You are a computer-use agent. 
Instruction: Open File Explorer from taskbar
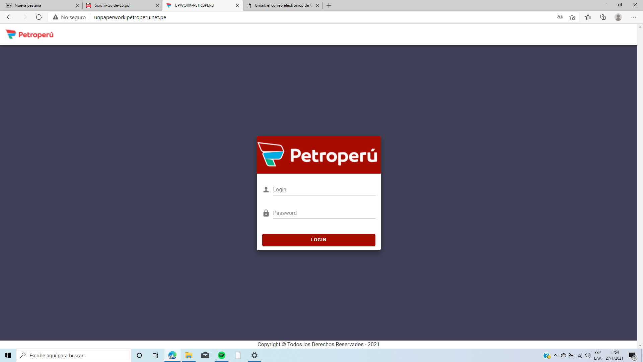point(189,355)
